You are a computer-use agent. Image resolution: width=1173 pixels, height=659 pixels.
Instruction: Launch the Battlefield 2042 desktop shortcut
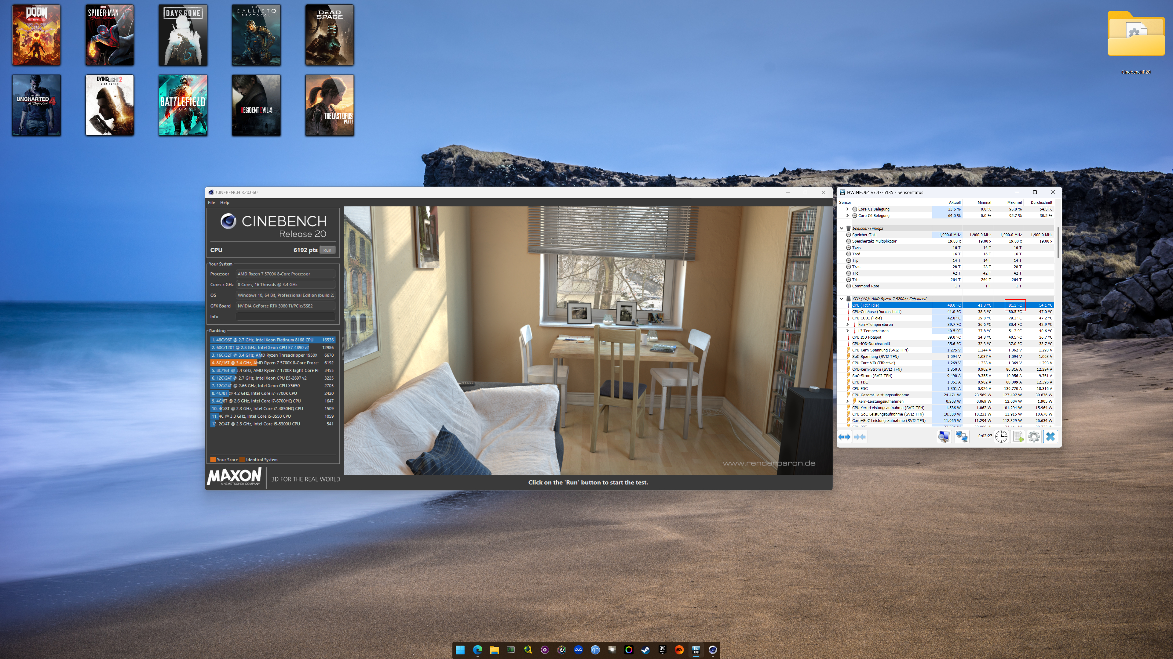(x=183, y=105)
